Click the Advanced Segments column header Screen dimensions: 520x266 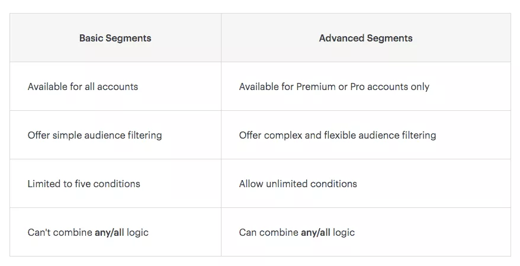(x=365, y=38)
